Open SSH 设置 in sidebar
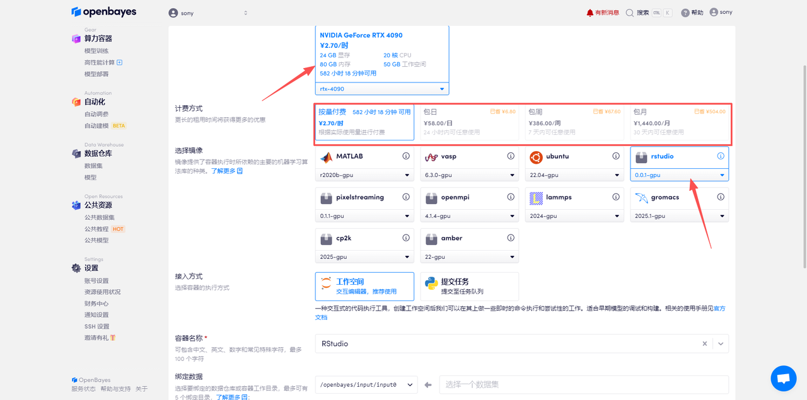This screenshot has height=400, width=807. 97,326
